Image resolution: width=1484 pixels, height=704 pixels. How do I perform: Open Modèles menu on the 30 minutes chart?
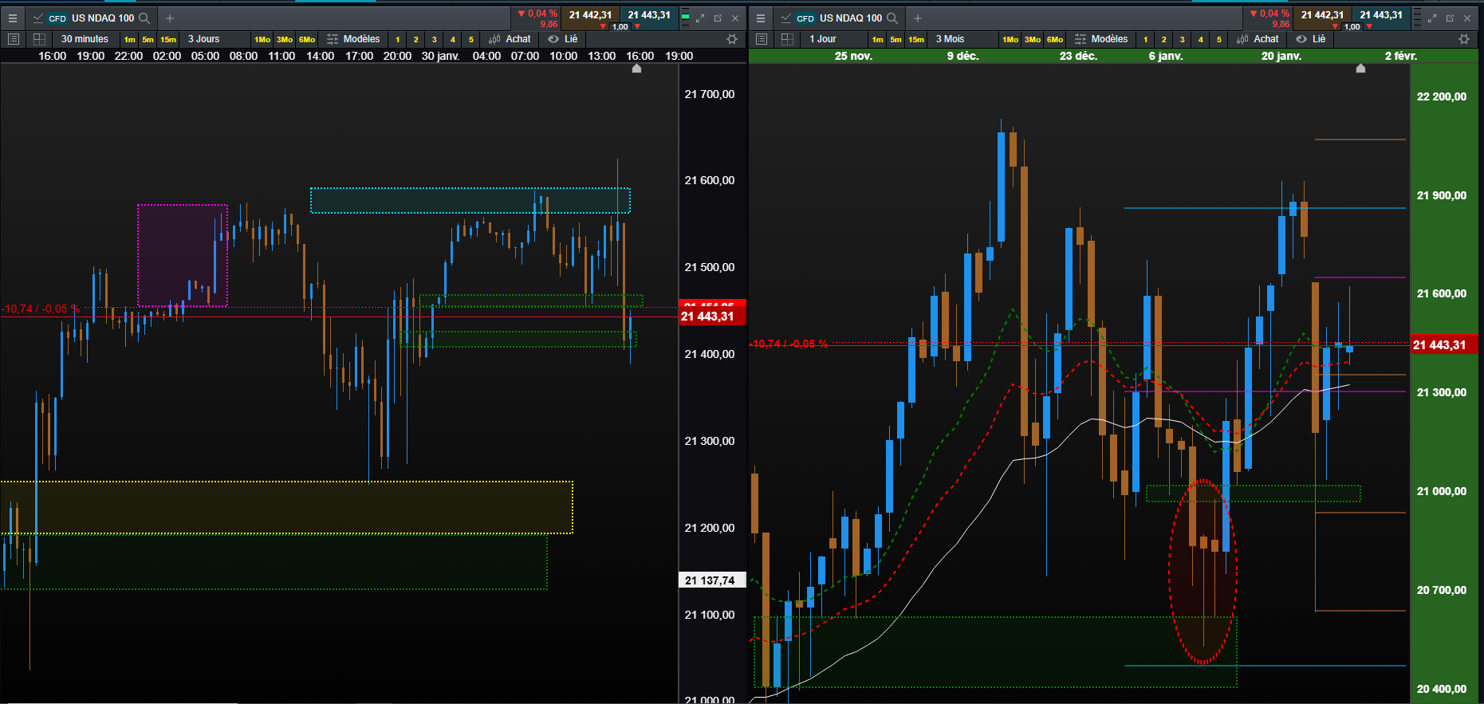353,39
